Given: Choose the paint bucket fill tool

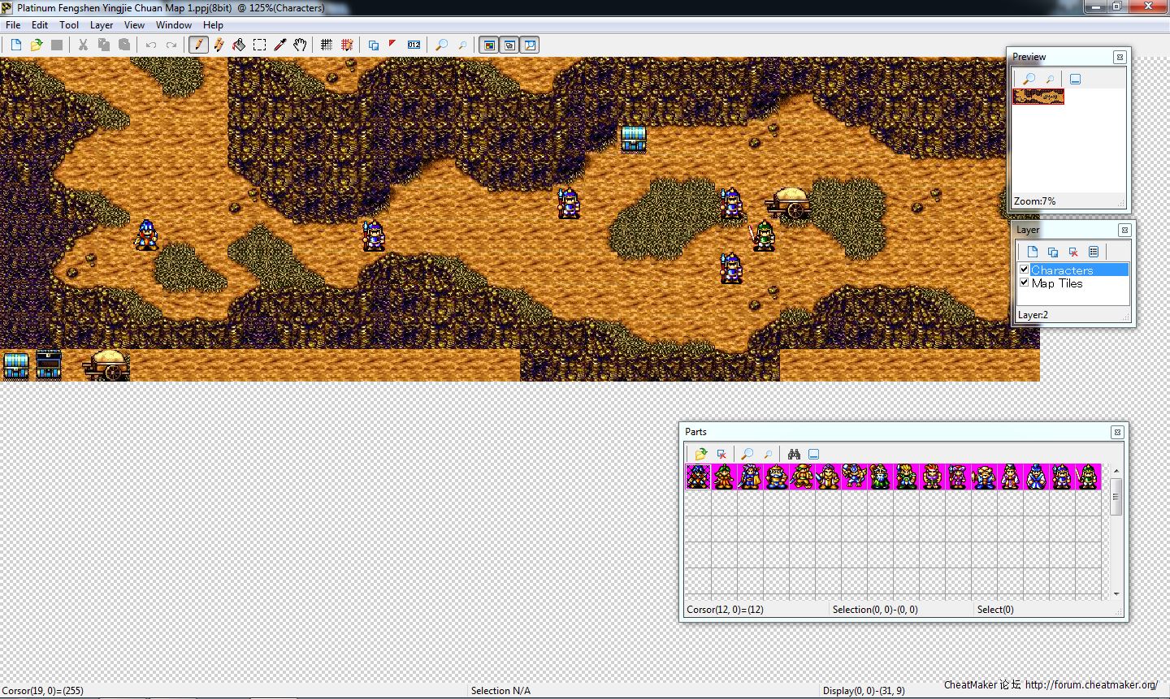Looking at the screenshot, I should point(239,45).
